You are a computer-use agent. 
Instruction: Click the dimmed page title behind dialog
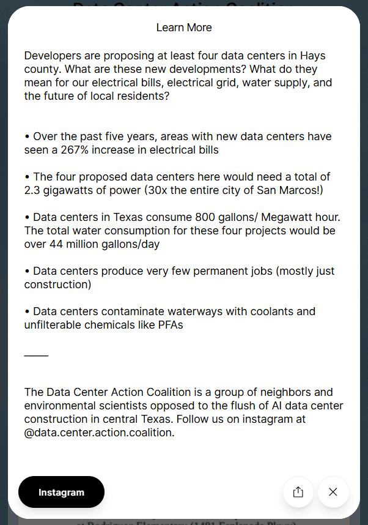pyautogui.click(x=183, y=5)
